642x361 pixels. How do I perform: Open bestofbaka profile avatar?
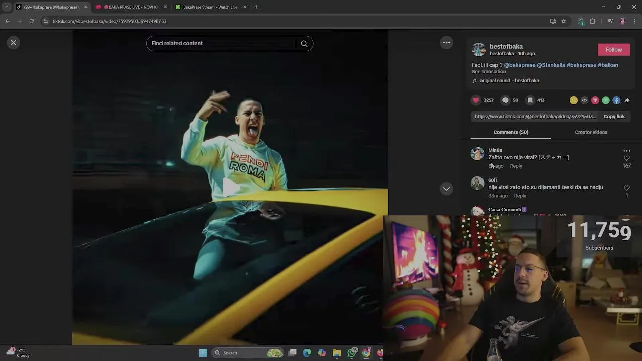point(479,50)
